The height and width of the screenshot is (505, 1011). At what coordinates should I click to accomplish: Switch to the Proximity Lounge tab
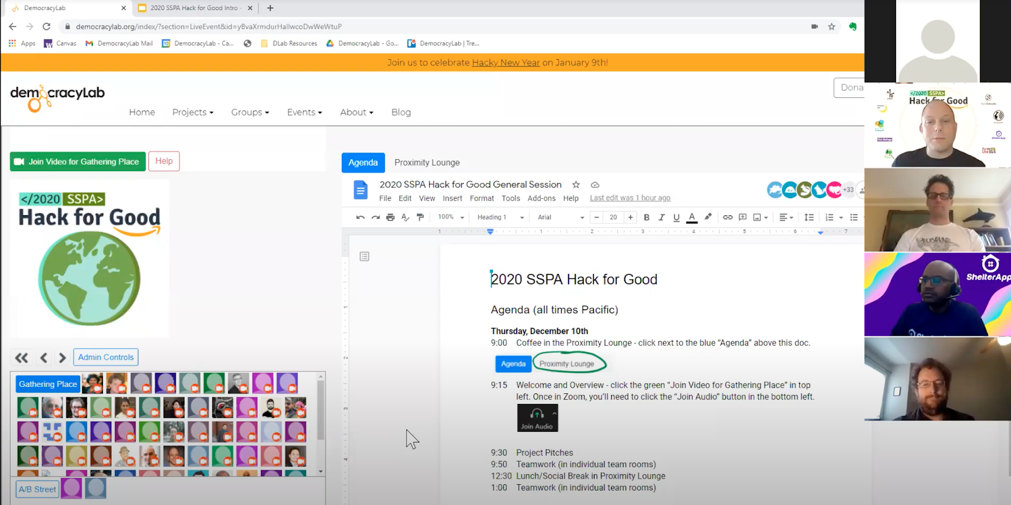click(x=427, y=163)
